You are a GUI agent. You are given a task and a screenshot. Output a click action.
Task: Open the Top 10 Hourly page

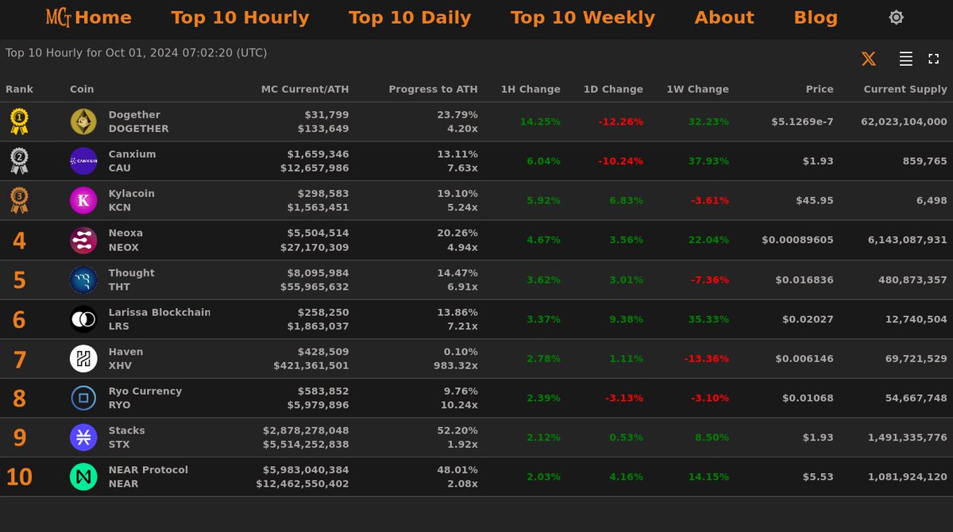pyautogui.click(x=240, y=17)
